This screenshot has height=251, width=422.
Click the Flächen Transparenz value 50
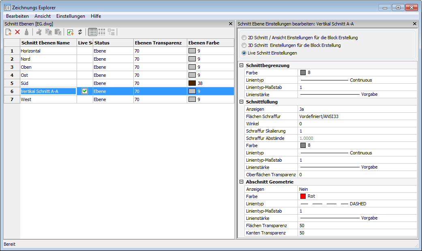(357, 226)
